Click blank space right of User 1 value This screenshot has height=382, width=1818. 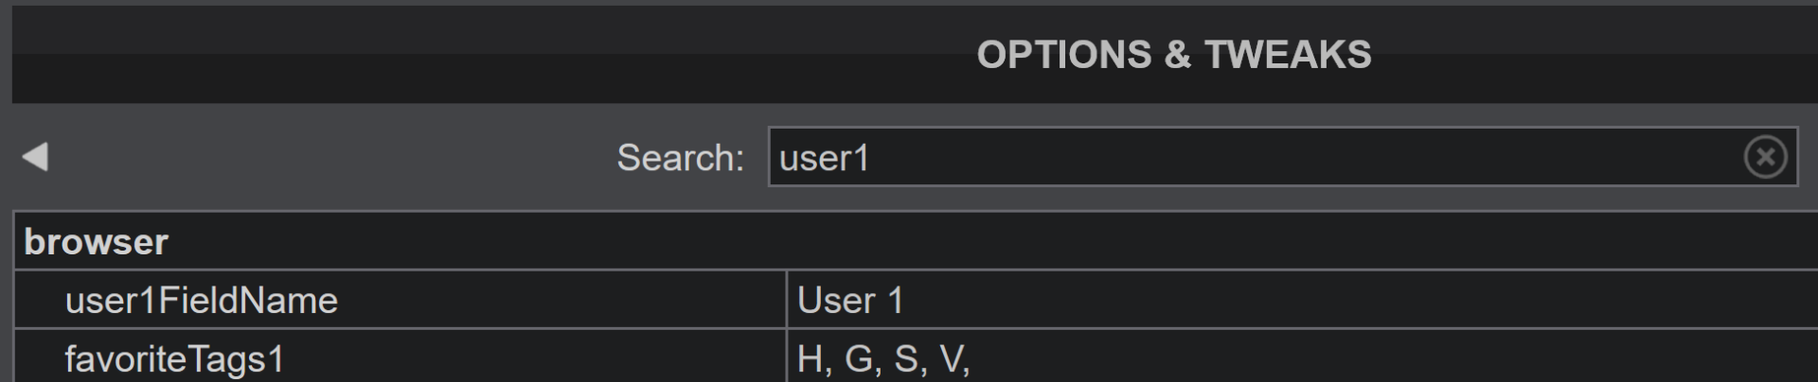(x=1363, y=301)
